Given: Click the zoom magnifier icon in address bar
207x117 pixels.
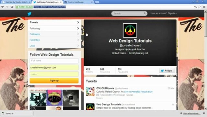Looking at the screenshot, I should coord(195,7).
